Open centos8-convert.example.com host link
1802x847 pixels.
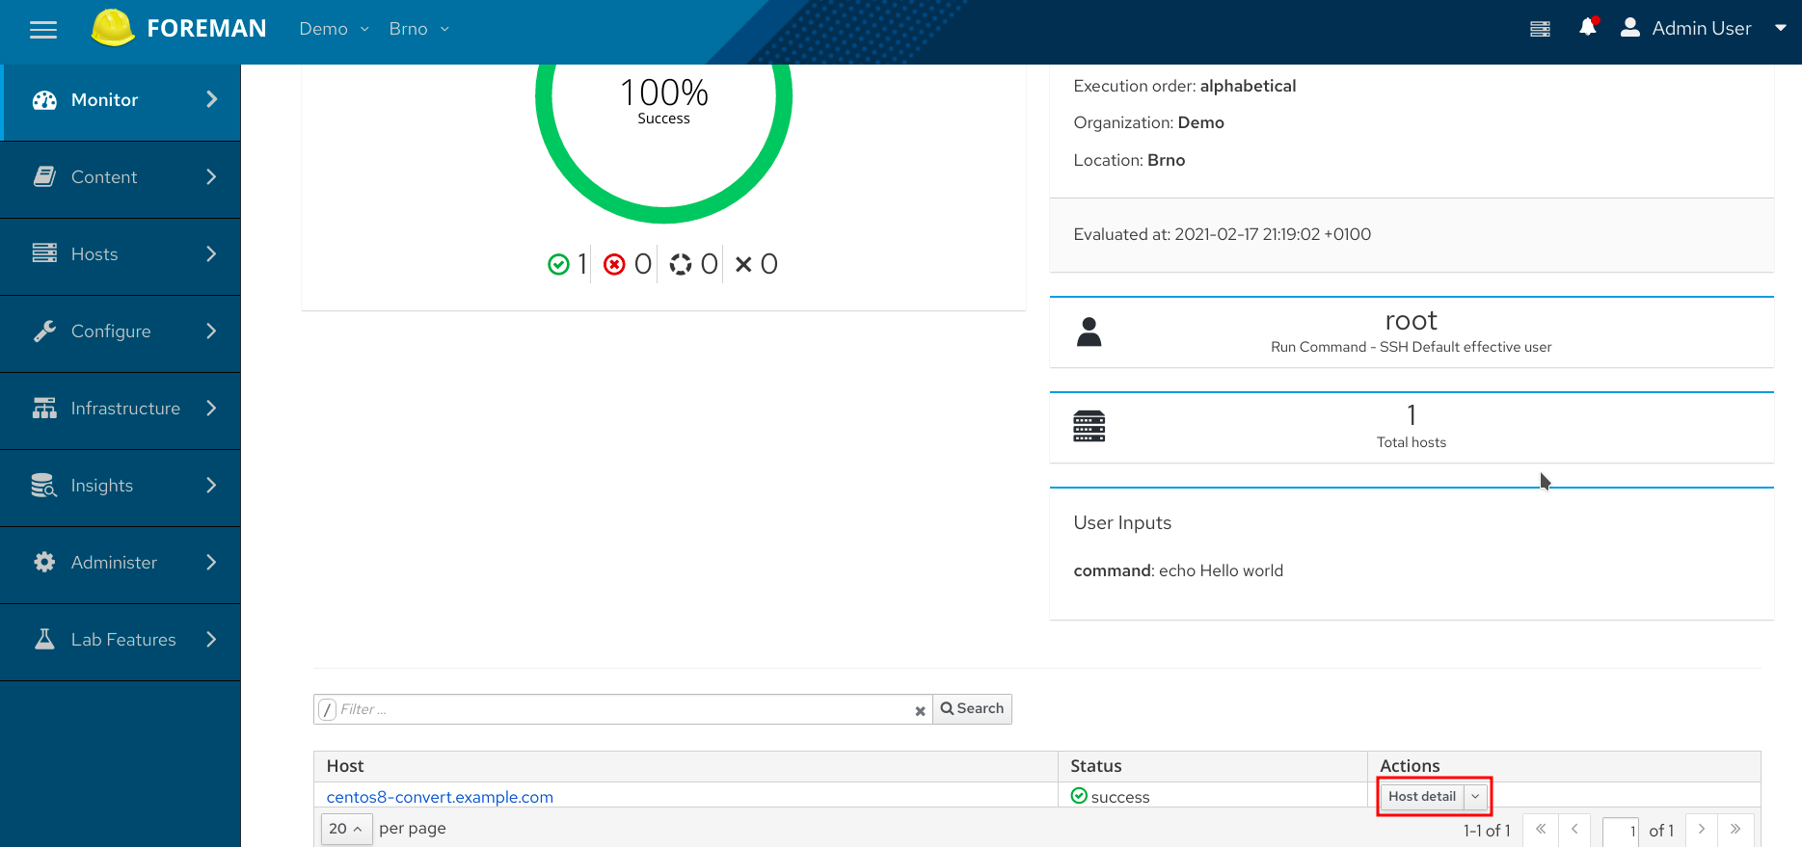tap(440, 797)
